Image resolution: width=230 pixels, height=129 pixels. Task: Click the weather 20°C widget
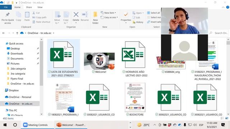pos(143,125)
